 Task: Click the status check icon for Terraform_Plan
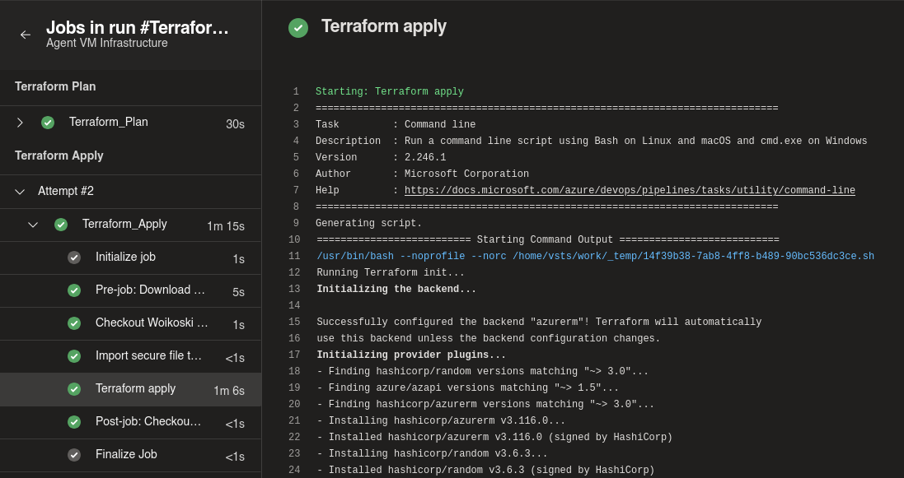[x=48, y=122]
